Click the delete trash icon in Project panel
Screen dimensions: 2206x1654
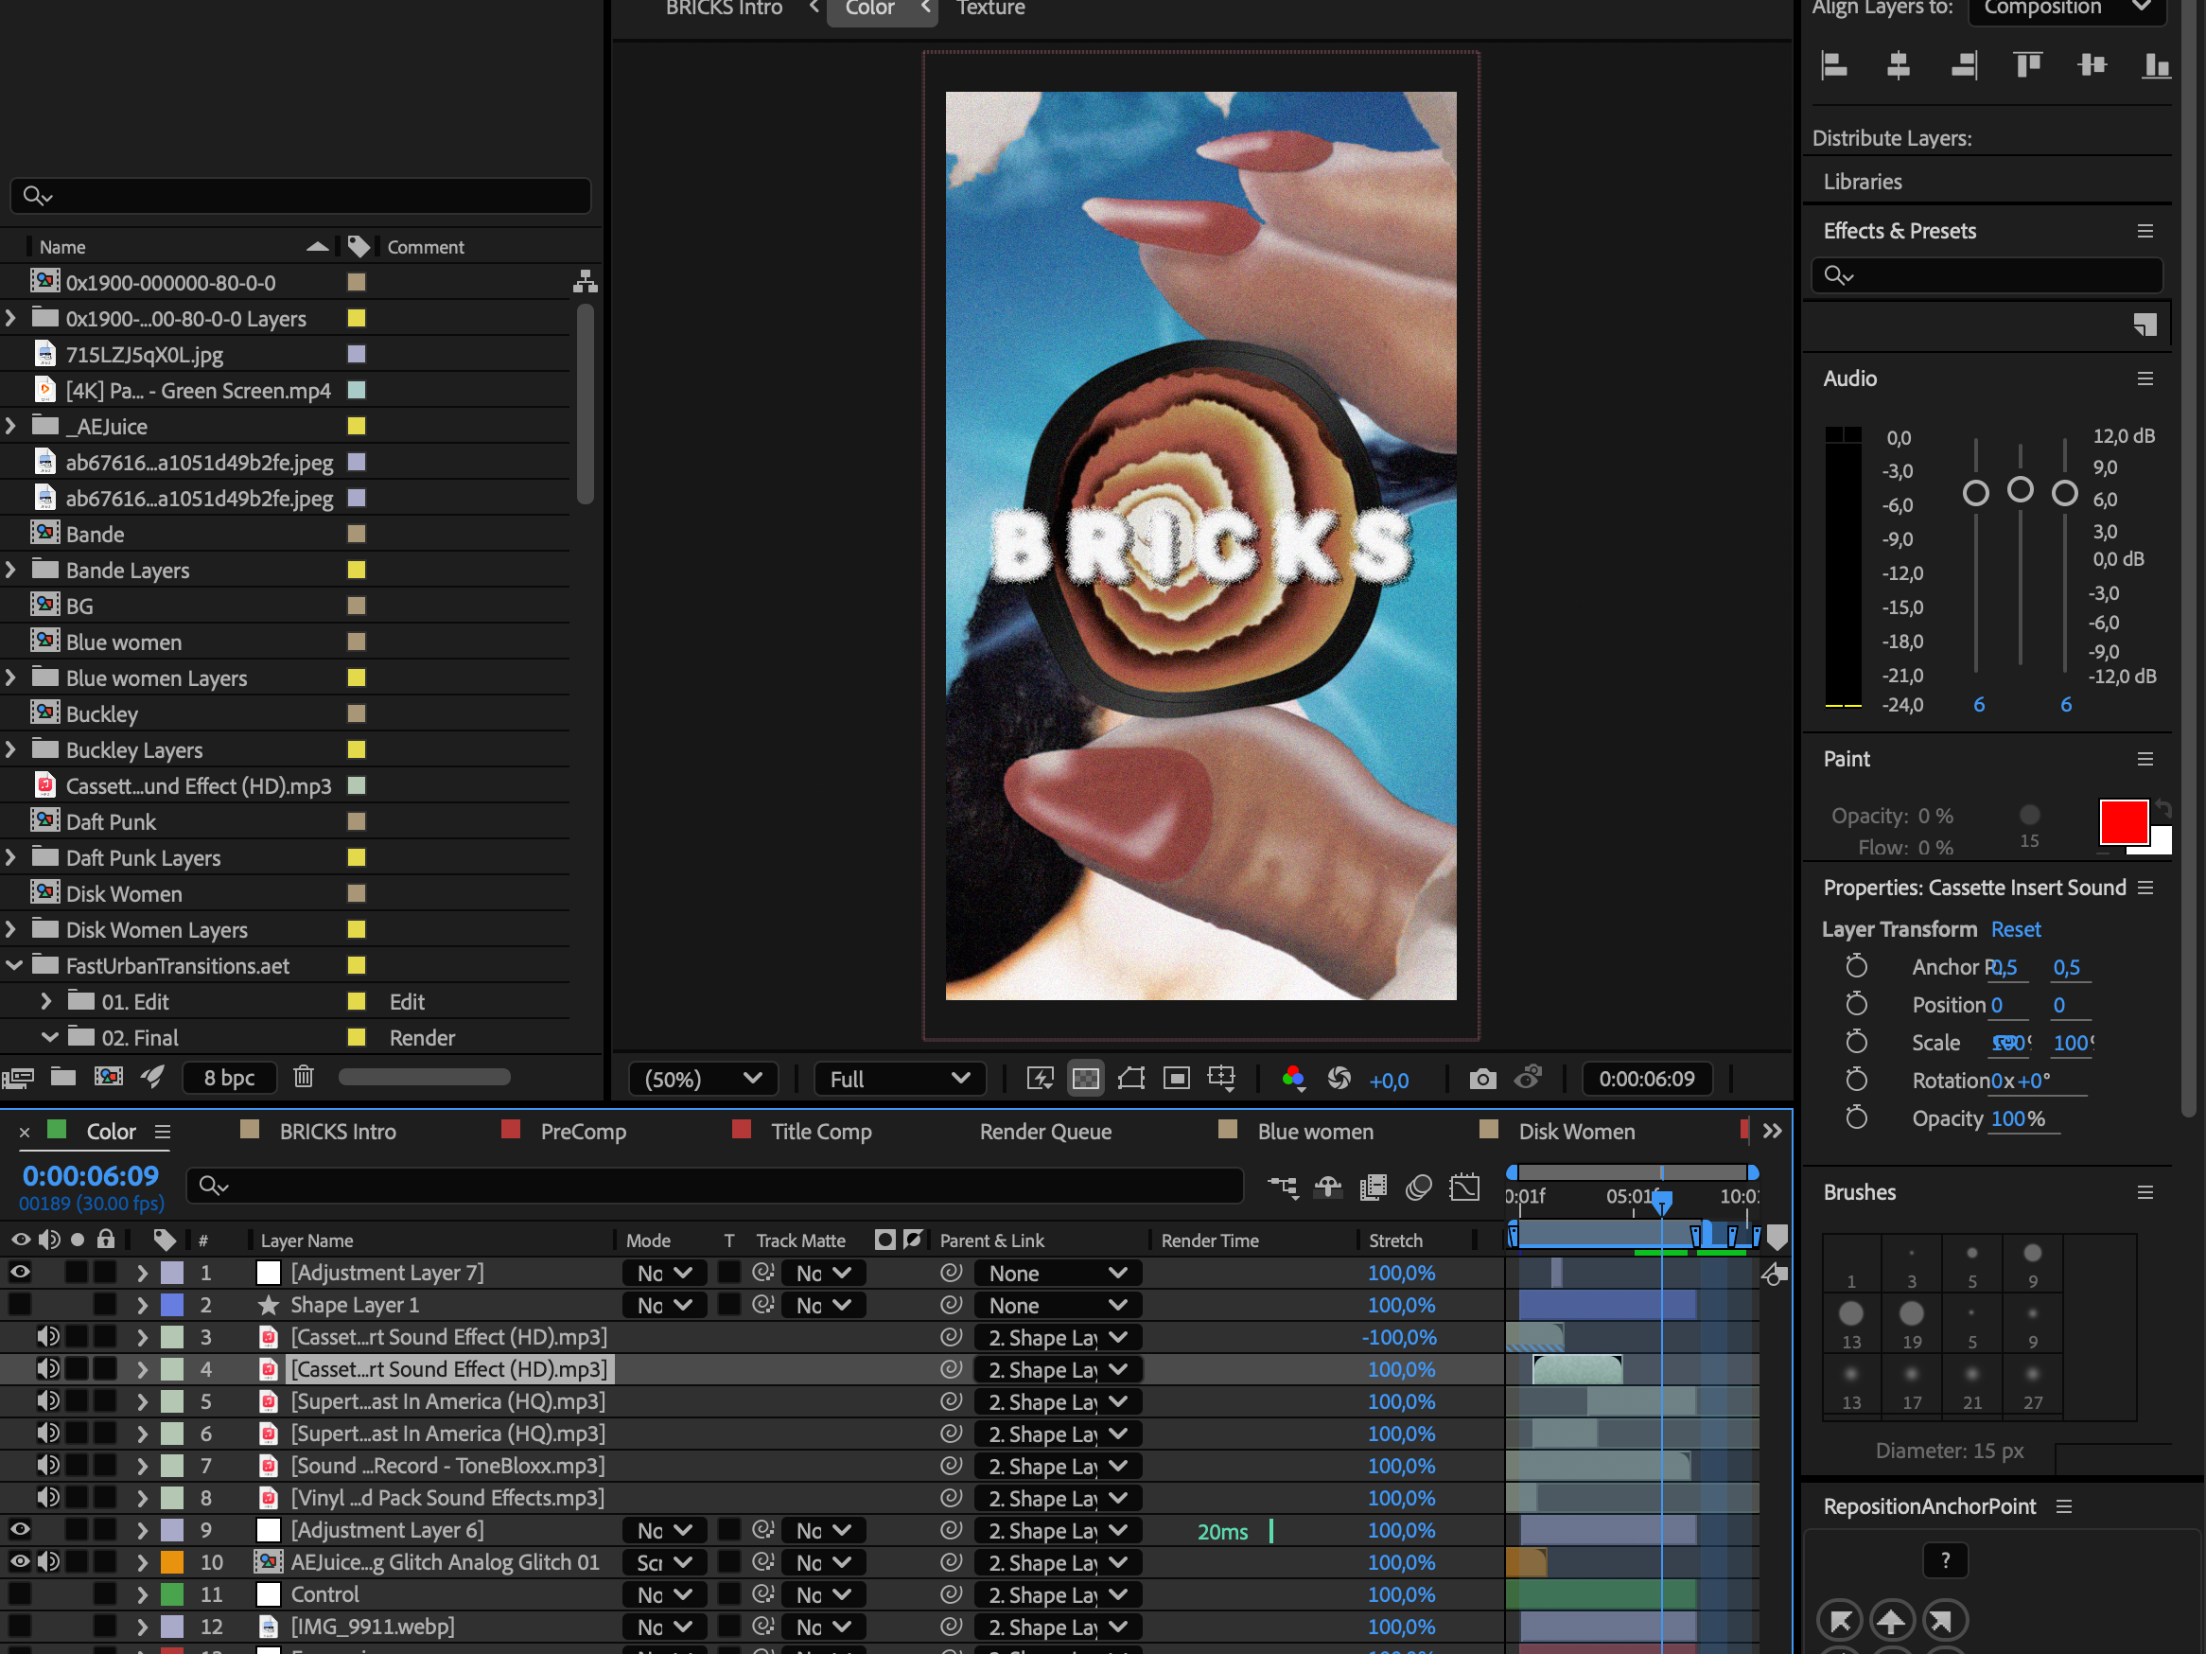[x=303, y=1077]
